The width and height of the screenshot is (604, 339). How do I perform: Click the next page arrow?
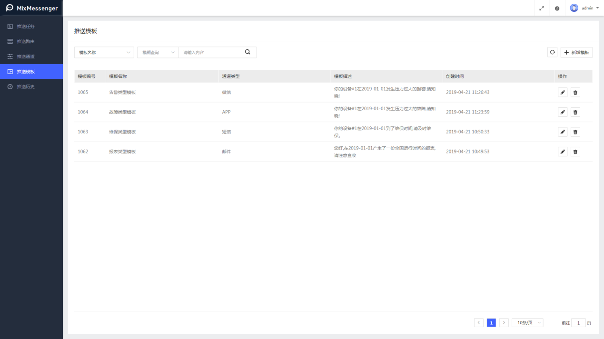504,323
